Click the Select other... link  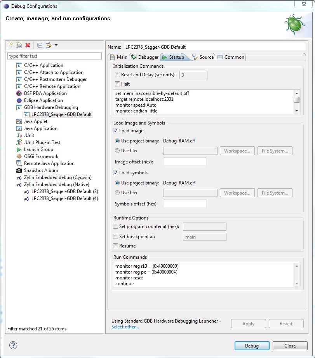(125, 327)
